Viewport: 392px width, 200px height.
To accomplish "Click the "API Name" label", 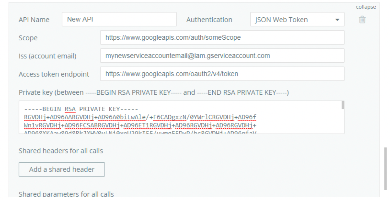I will click(x=34, y=20).
